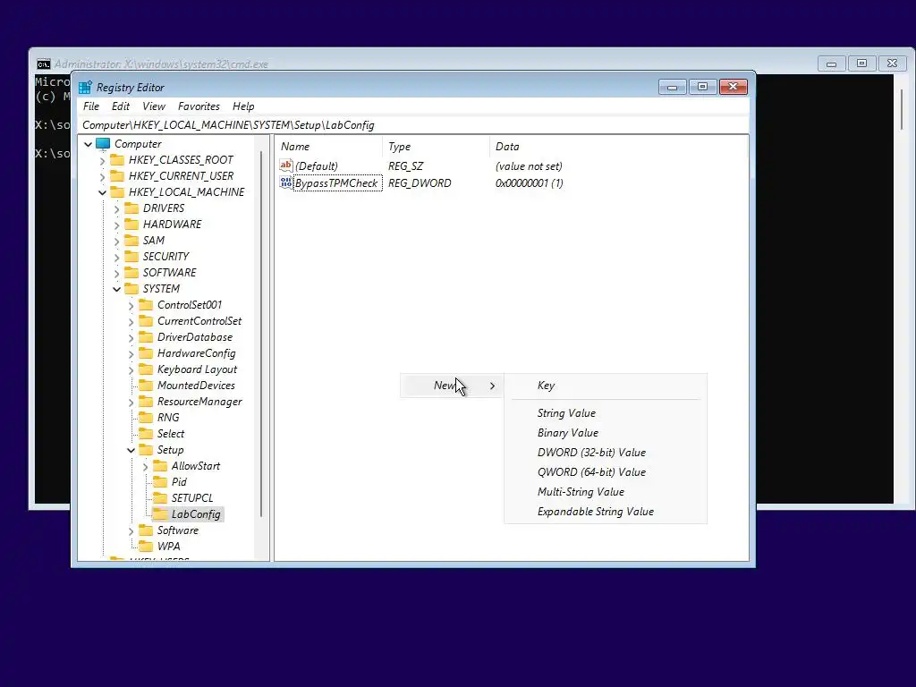Image resolution: width=916 pixels, height=687 pixels.
Task: Click the DWORD icon beside BypassTPMCheck
Action: click(285, 182)
